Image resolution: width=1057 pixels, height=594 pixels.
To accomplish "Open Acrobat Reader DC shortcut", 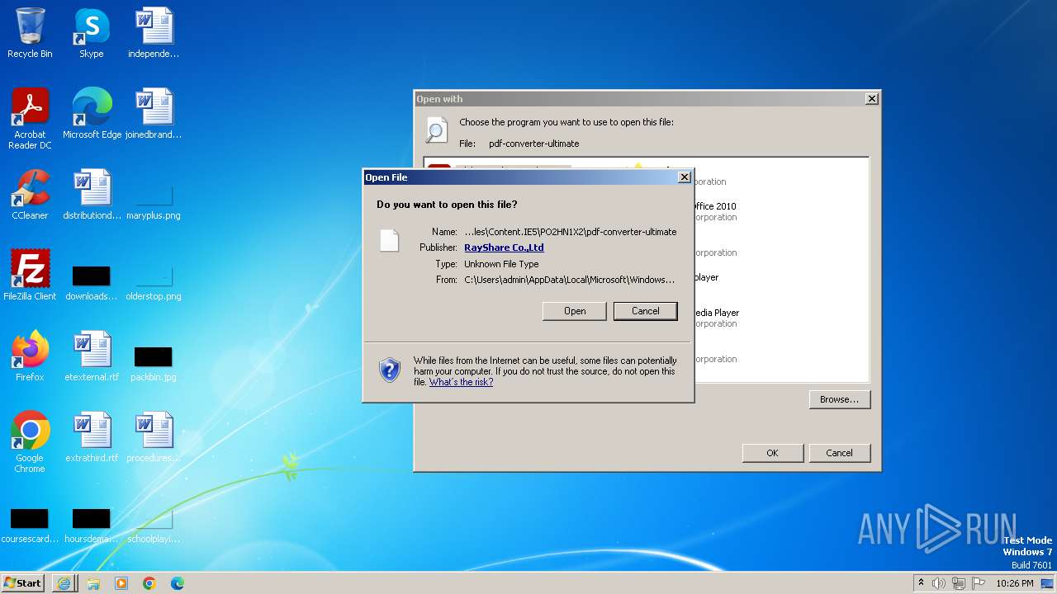I will pyautogui.click(x=30, y=118).
